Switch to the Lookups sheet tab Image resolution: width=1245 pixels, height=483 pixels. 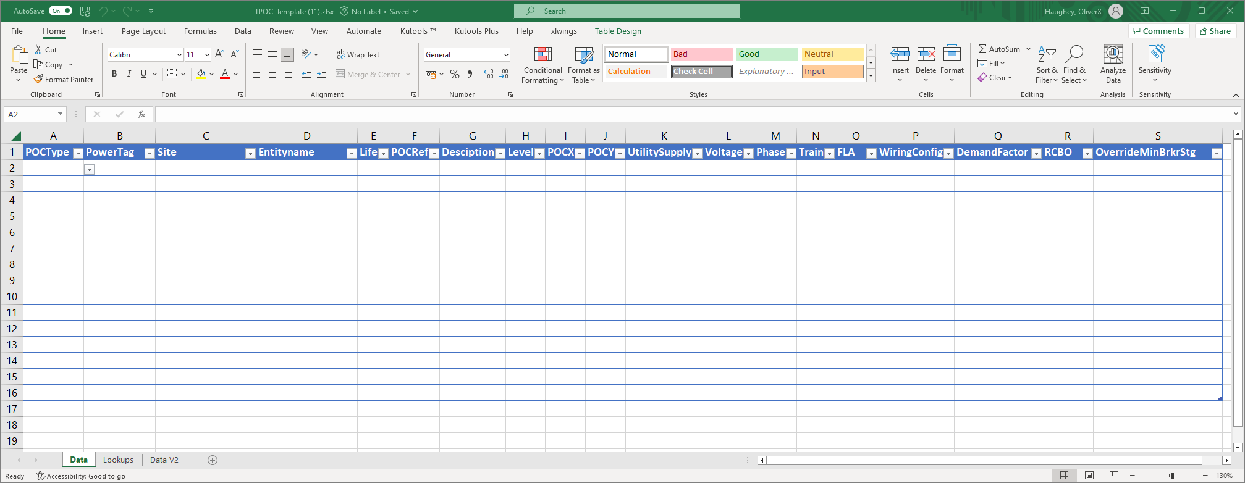coord(118,460)
